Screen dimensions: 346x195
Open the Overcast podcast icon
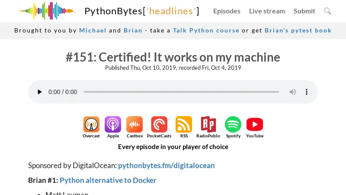[91, 125]
